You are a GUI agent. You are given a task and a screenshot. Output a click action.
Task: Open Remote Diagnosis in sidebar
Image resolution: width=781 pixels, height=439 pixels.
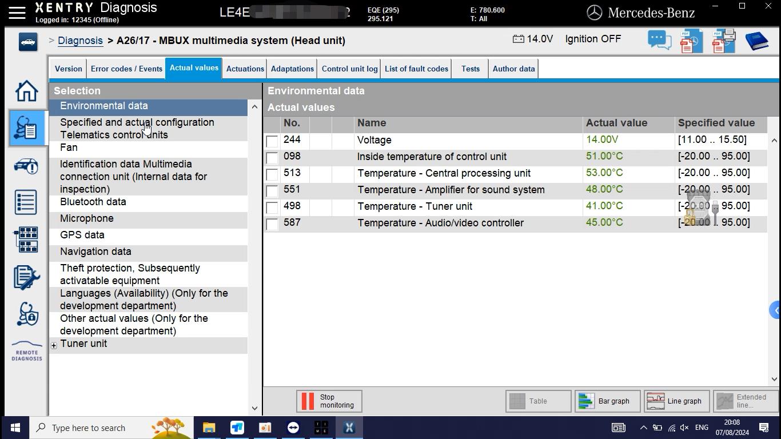(x=26, y=352)
